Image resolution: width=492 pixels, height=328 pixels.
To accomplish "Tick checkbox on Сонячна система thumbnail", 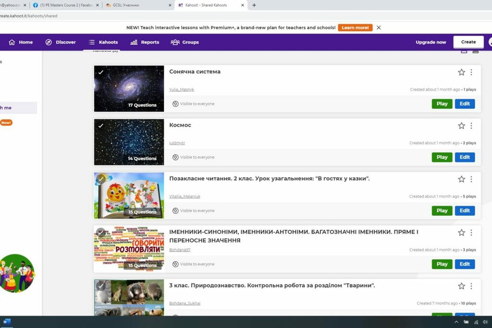I will (101, 73).
